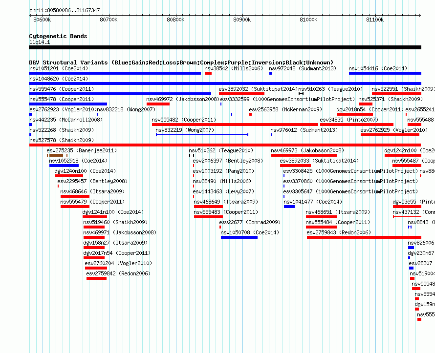Viewport: 435px width, 353px height.
Task: Click the nsv555482 (Cooper2011) label
Action: point(184,120)
